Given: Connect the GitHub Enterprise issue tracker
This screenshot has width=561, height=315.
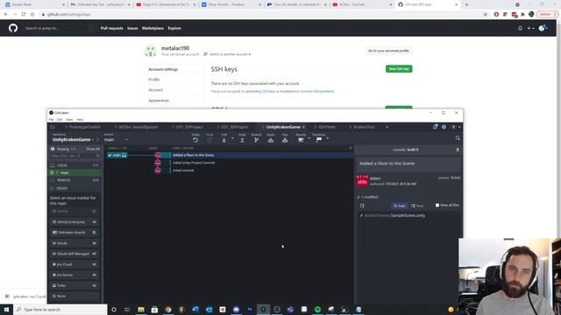Looking at the screenshot, I should (75, 221).
